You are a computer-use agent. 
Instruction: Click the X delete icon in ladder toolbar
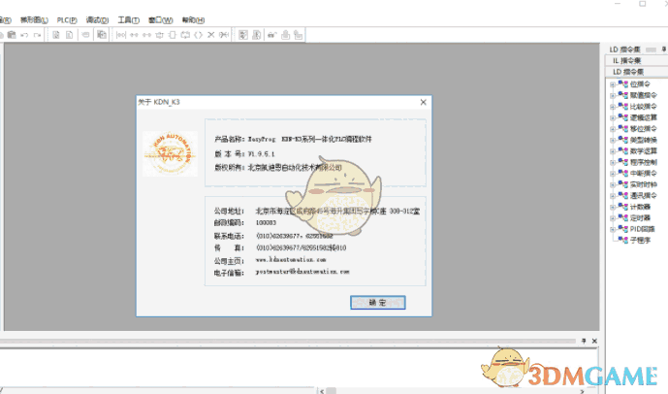pos(211,35)
